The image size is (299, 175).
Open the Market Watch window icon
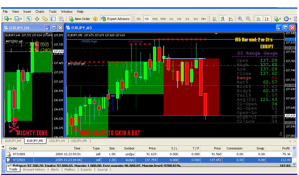(29, 19)
